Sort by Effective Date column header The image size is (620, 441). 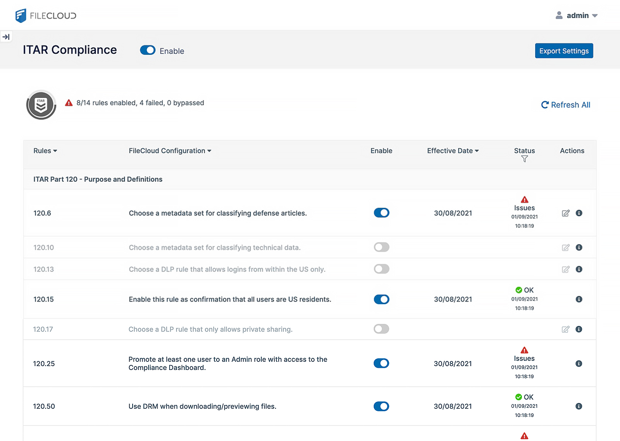click(453, 151)
